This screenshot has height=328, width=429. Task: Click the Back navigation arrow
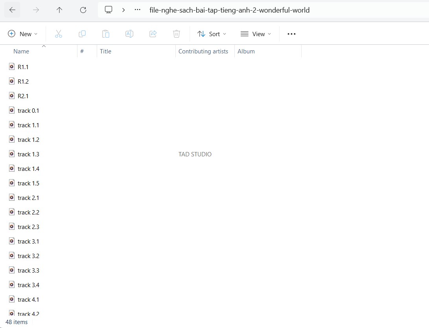[x=12, y=10]
